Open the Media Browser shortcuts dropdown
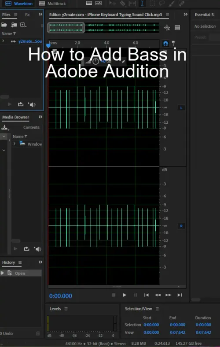 click(x=5, y=127)
